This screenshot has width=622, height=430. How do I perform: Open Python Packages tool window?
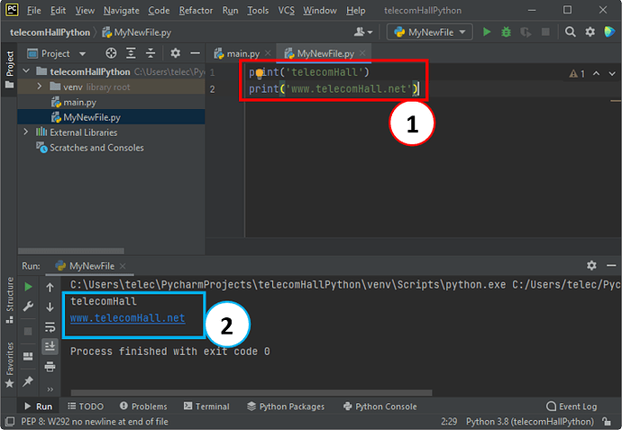coord(286,407)
